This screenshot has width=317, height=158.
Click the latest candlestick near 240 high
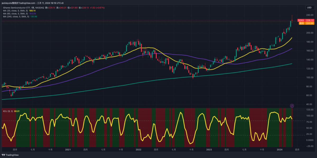pyautogui.click(x=292, y=20)
